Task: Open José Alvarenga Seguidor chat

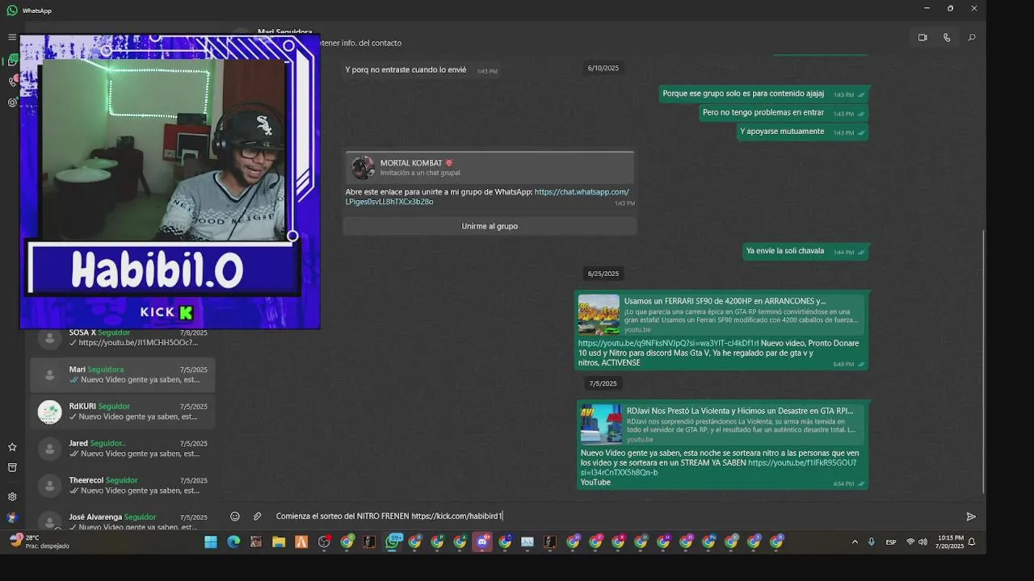Action: [x=123, y=520]
